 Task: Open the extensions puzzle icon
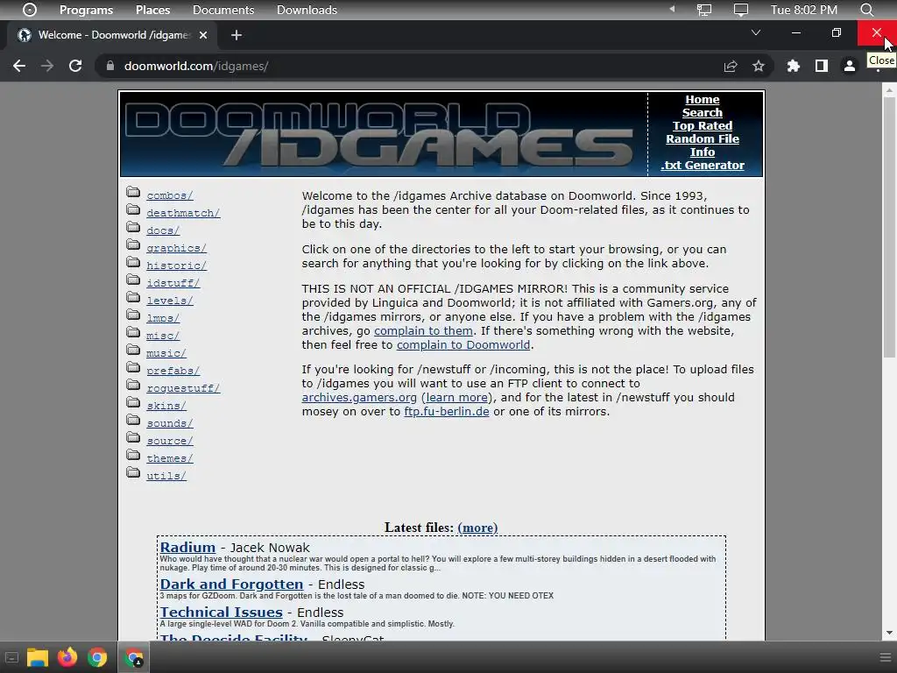(793, 66)
